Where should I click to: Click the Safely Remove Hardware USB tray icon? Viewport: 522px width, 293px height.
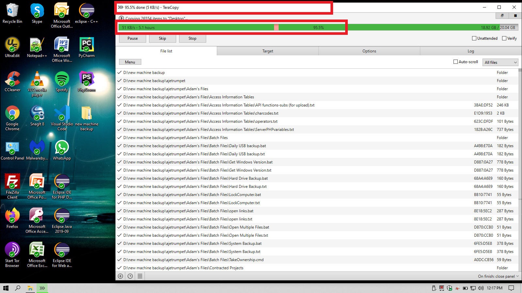click(434, 288)
